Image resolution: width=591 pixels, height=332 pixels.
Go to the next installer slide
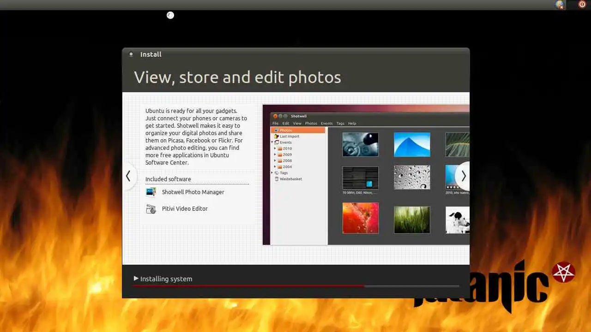(x=463, y=176)
